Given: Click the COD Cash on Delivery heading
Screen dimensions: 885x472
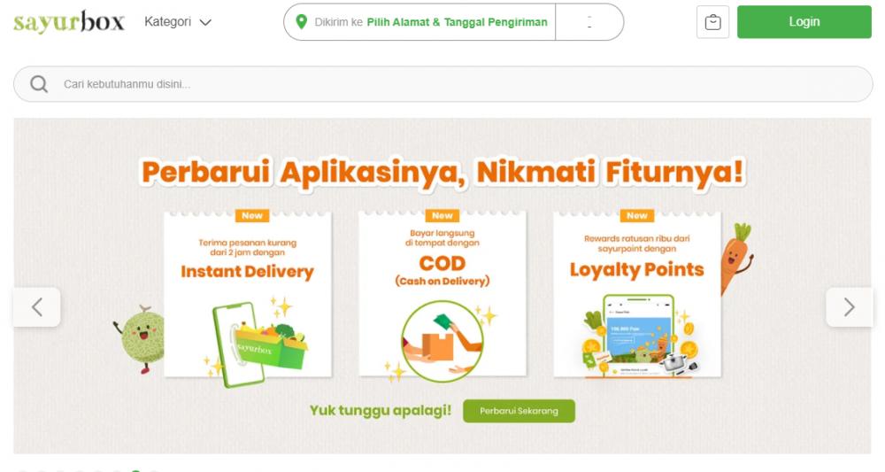Looking at the screenshot, I should click(442, 270).
